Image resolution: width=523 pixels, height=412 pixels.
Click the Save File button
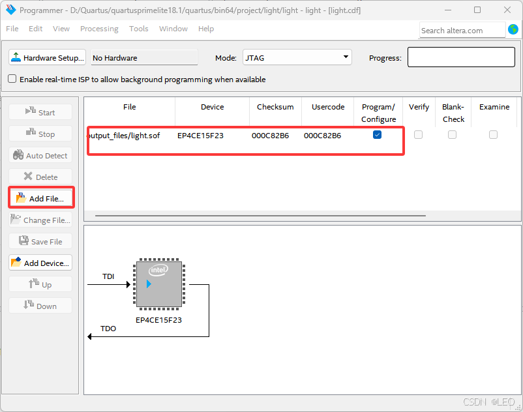point(40,241)
